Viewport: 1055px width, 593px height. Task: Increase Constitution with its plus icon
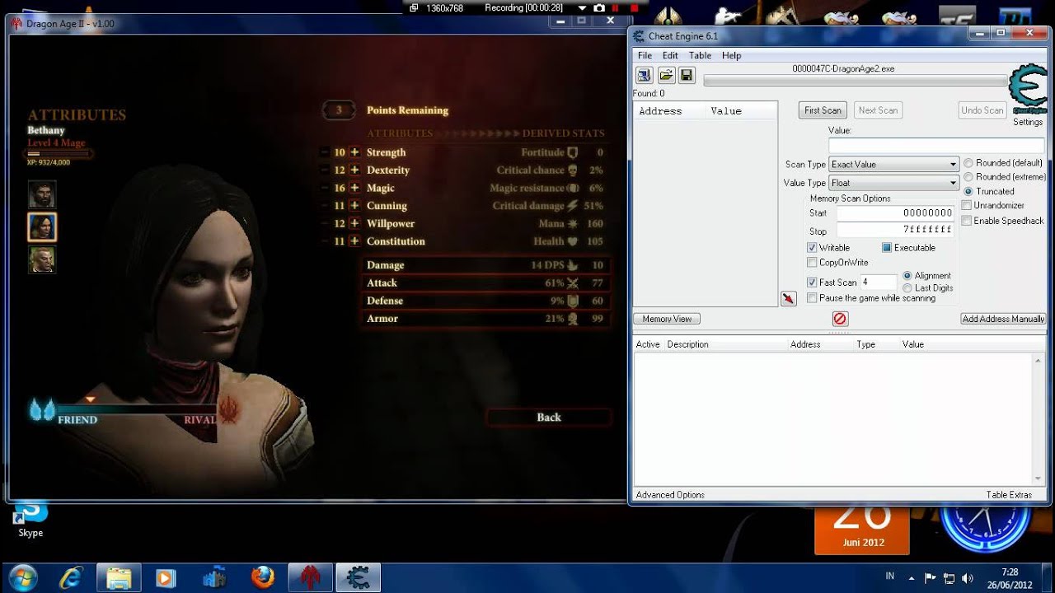pyautogui.click(x=354, y=241)
